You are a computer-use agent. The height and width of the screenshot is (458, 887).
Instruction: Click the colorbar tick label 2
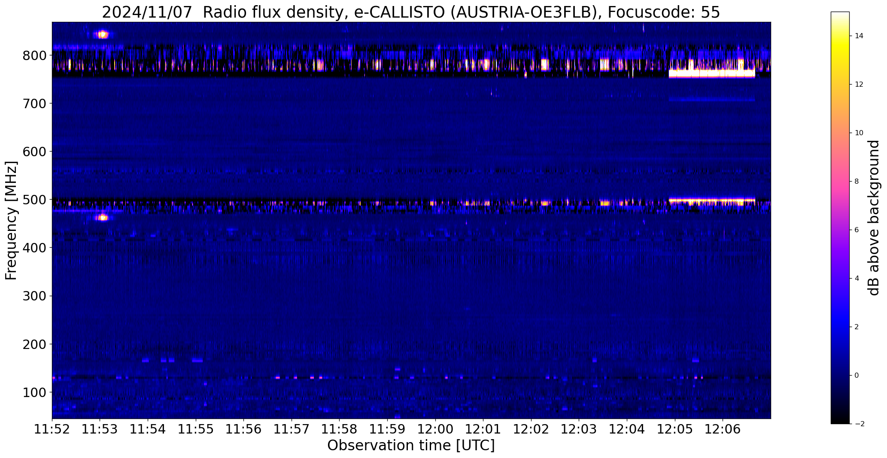(x=857, y=327)
